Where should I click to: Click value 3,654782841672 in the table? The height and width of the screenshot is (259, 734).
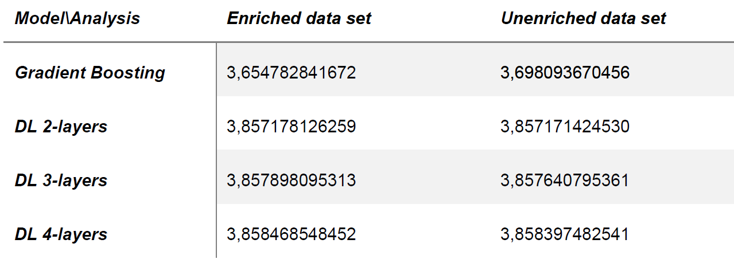pos(292,73)
